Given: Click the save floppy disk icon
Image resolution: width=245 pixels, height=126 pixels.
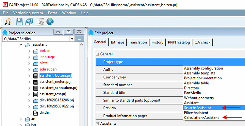Looking at the screenshot, I should click(20, 22).
